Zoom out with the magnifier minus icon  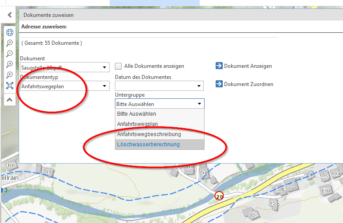[x=9, y=54]
